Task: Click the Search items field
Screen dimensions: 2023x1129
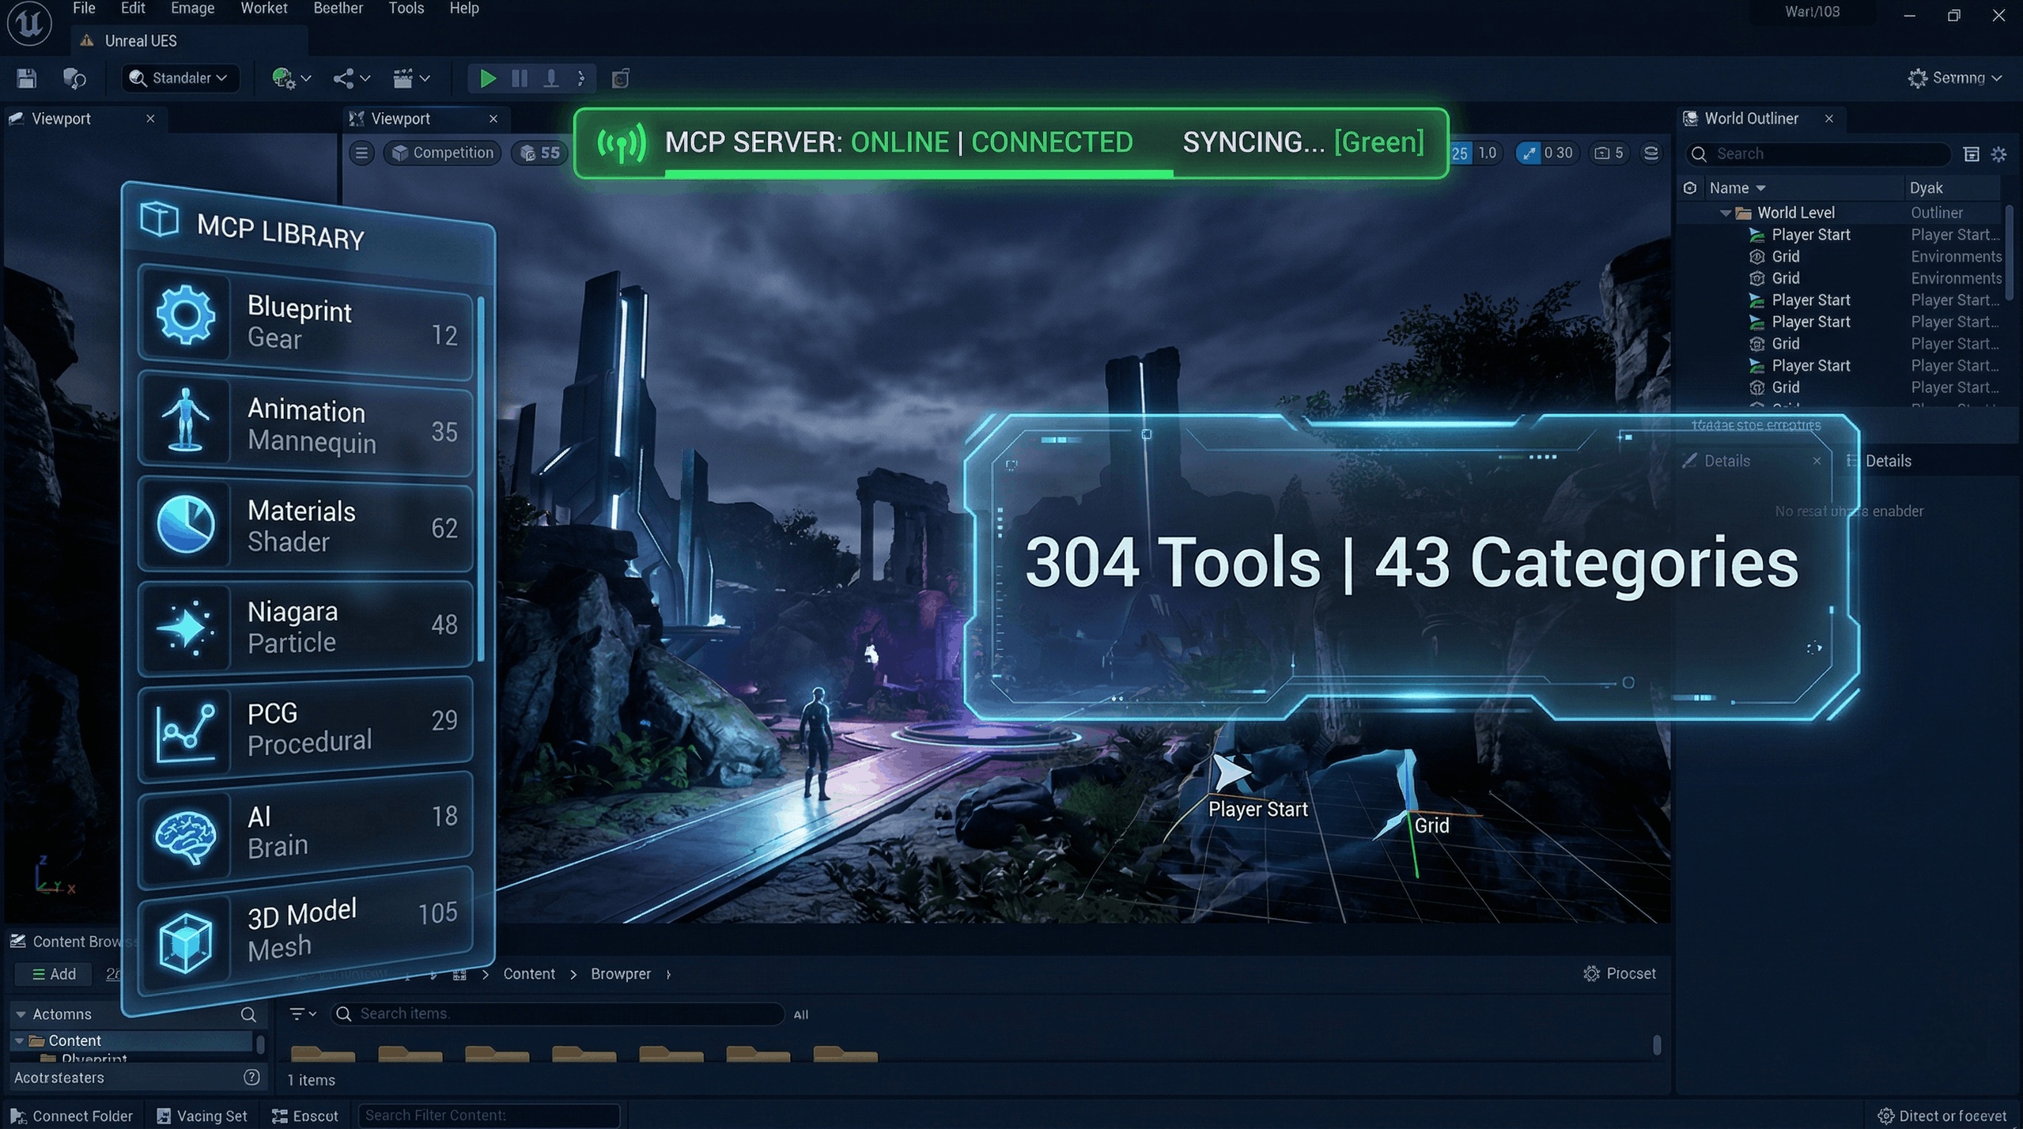Action: pos(558,1014)
